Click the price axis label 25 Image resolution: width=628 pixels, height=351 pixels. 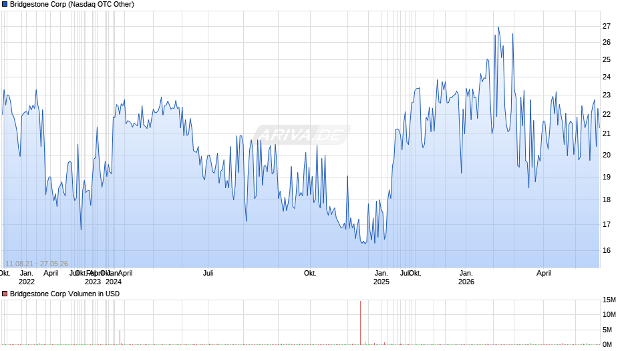(x=607, y=59)
